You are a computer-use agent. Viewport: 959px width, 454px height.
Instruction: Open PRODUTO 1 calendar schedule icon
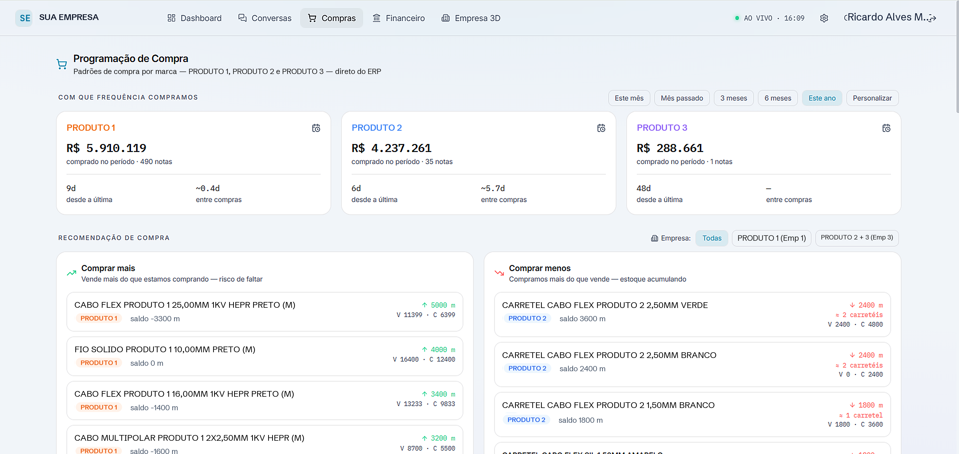pyautogui.click(x=316, y=128)
